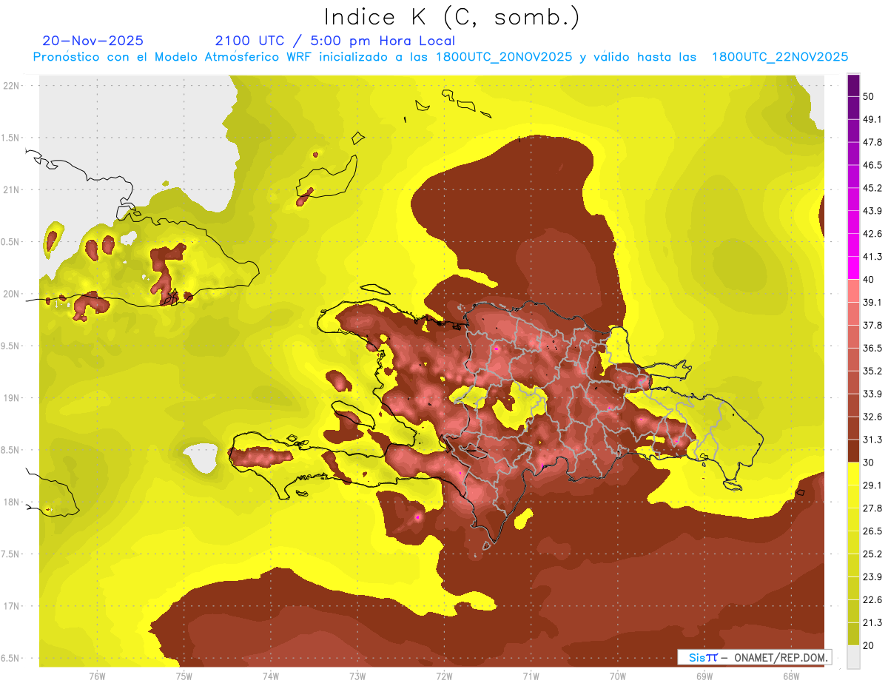Click the '20N' latitude axis label
Image resolution: width=888 pixels, height=686 pixels.
pyautogui.click(x=12, y=294)
